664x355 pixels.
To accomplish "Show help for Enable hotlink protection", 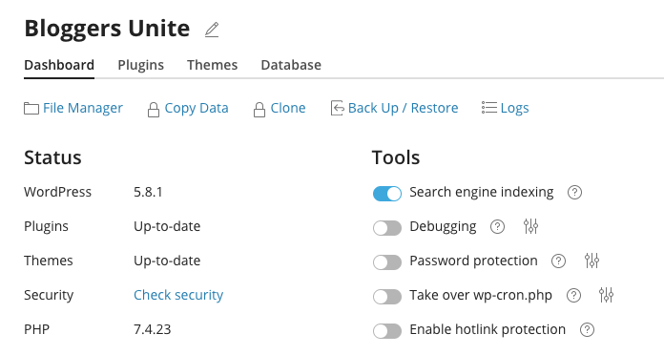I will tap(588, 329).
